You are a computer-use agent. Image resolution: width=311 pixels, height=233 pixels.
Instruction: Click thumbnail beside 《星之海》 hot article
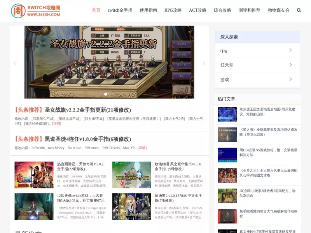click(227, 135)
